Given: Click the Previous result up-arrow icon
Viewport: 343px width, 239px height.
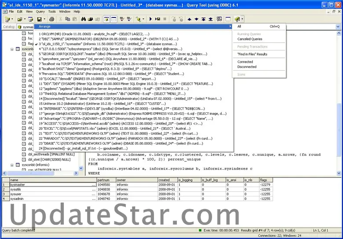Looking at the screenshot, I should [x=190, y=19].
